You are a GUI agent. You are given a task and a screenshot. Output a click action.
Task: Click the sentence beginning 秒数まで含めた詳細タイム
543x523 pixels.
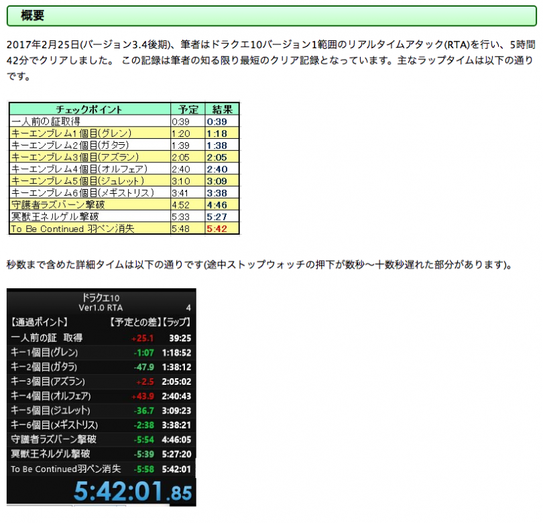click(x=259, y=265)
